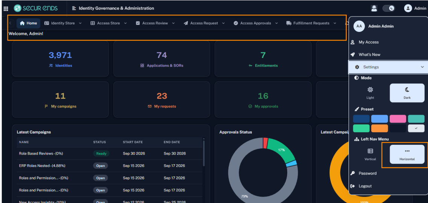Click the Password key icon
Image resolution: width=428 pixels, height=203 pixels.
(353, 173)
